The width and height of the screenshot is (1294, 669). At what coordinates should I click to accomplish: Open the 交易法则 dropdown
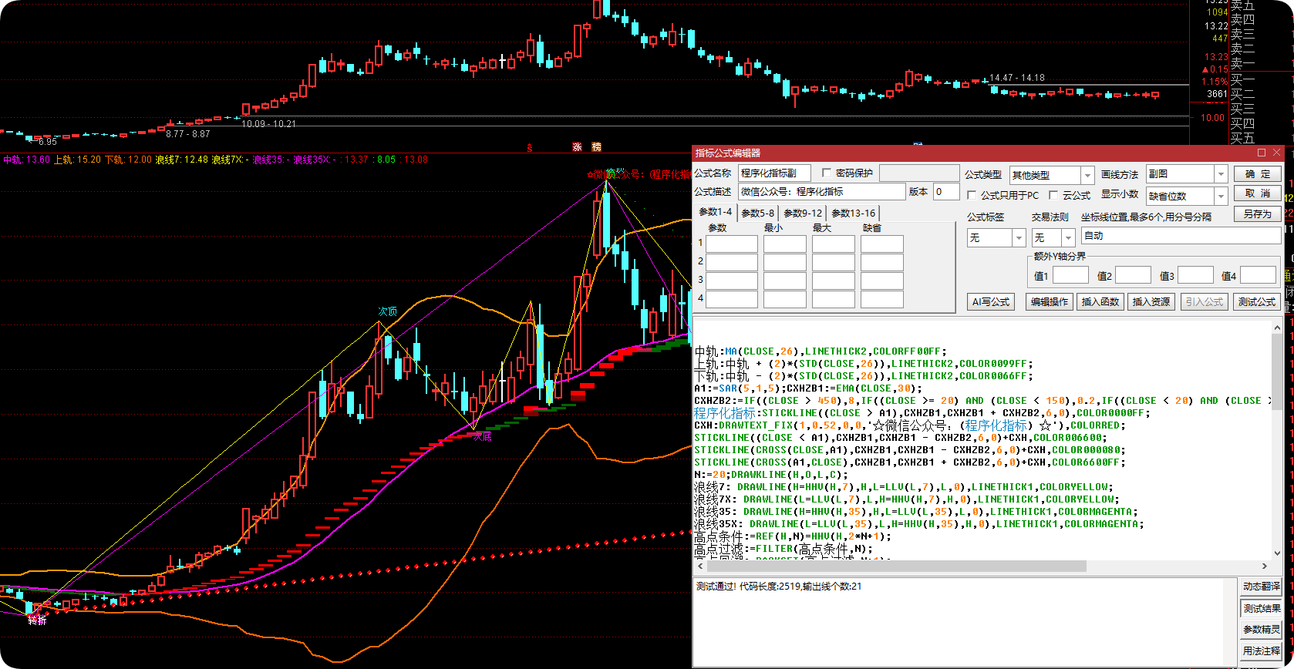click(1068, 238)
